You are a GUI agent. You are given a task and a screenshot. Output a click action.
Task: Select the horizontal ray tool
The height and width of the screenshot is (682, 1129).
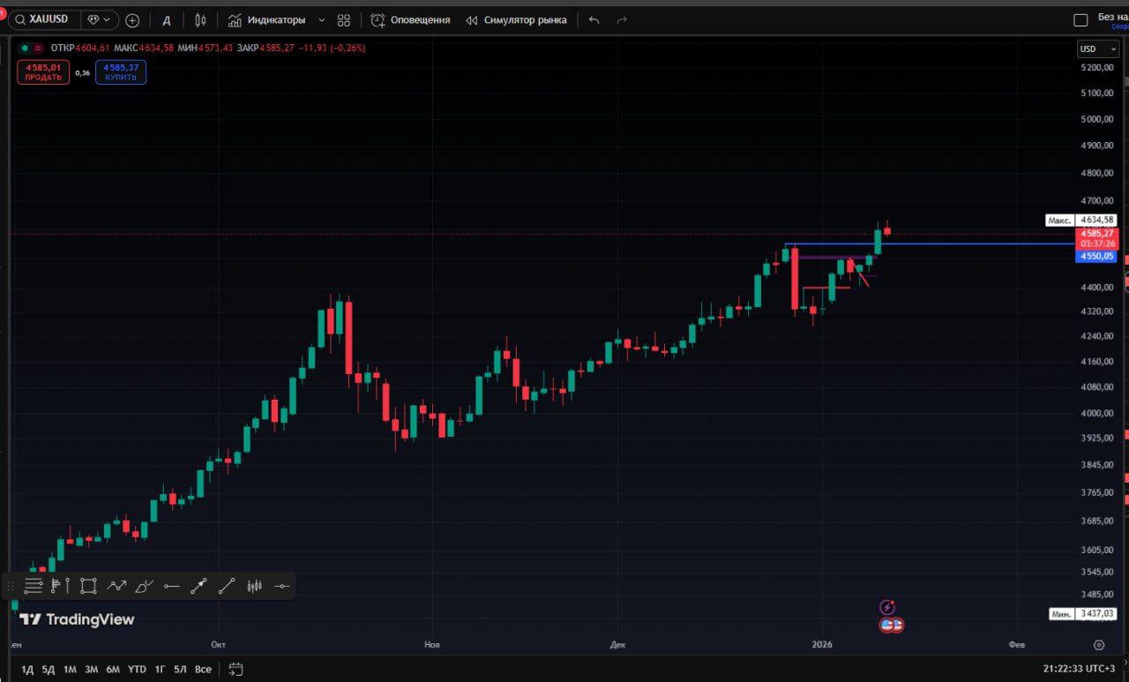tap(172, 585)
